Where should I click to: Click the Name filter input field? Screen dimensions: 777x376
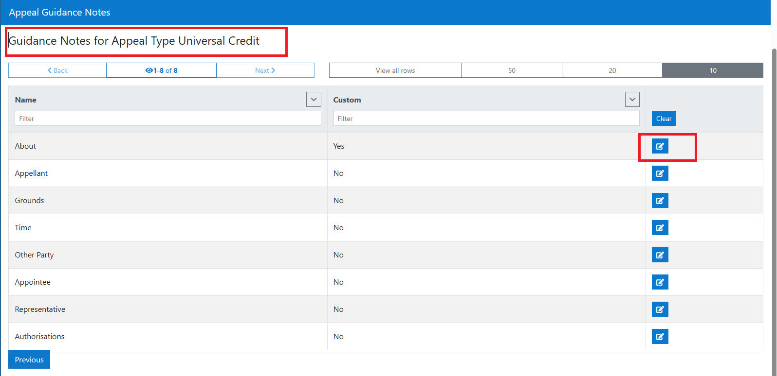[x=168, y=119]
